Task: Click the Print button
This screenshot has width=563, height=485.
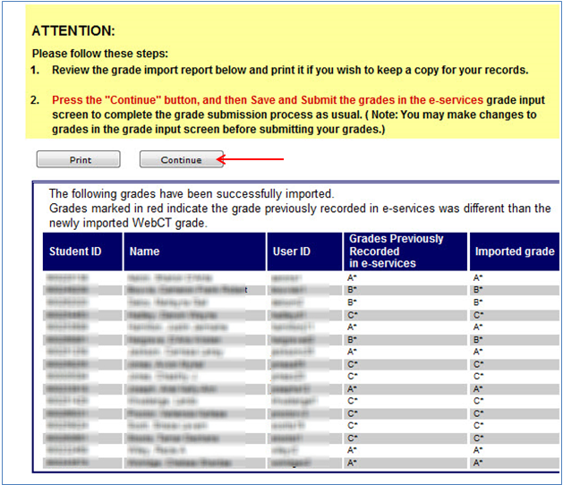Action: click(78, 159)
